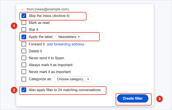Viewport: 172px width, 110px height.
Task: Enable the Delete it checkbox
Action: (24, 51)
